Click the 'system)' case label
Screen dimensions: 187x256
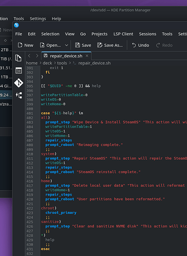pos(49,154)
